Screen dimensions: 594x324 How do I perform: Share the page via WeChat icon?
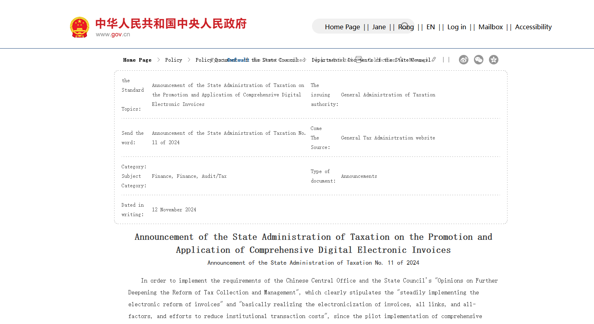pyautogui.click(x=478, y=60)
